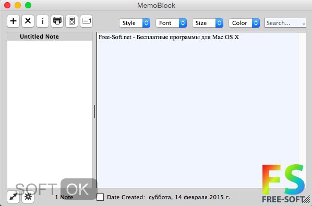Select Untitled Note in the notes list
Viewport: 312px width, 206px height.
[50, 37]
